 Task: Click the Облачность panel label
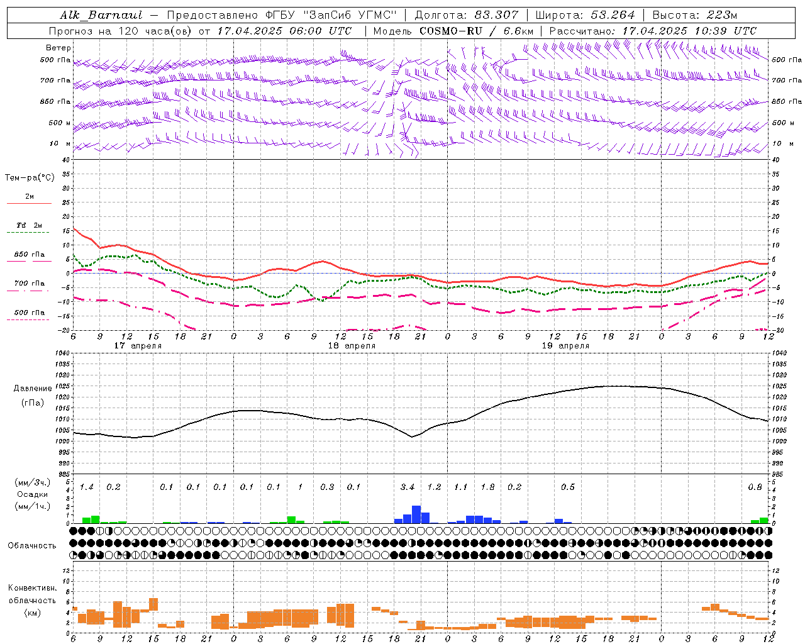click(x=32, y=545)
